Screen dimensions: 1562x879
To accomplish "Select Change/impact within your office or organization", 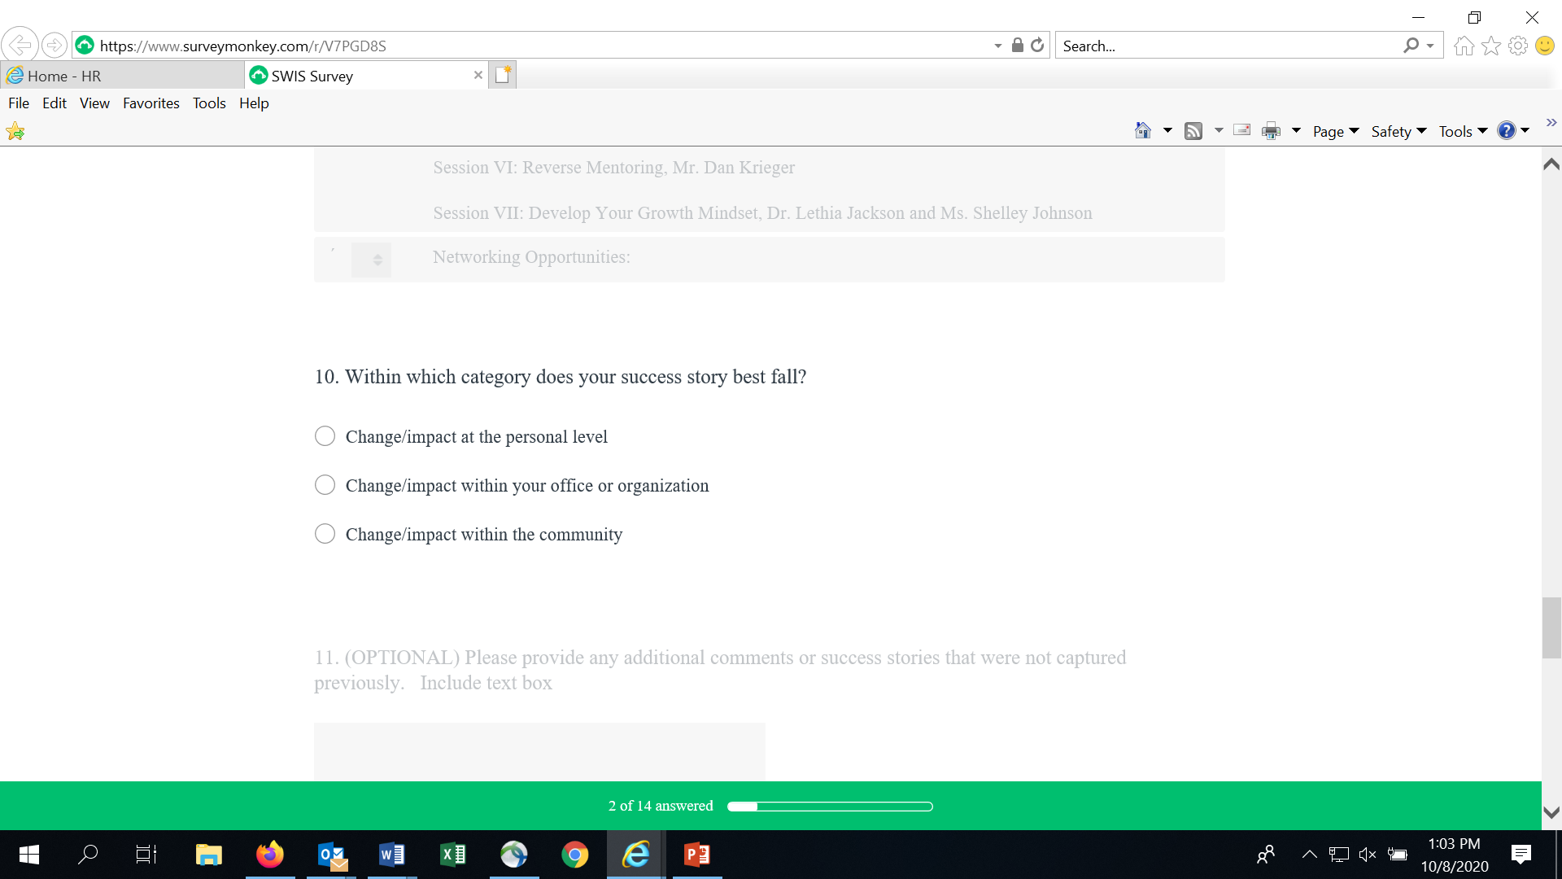I will point(325,485).
